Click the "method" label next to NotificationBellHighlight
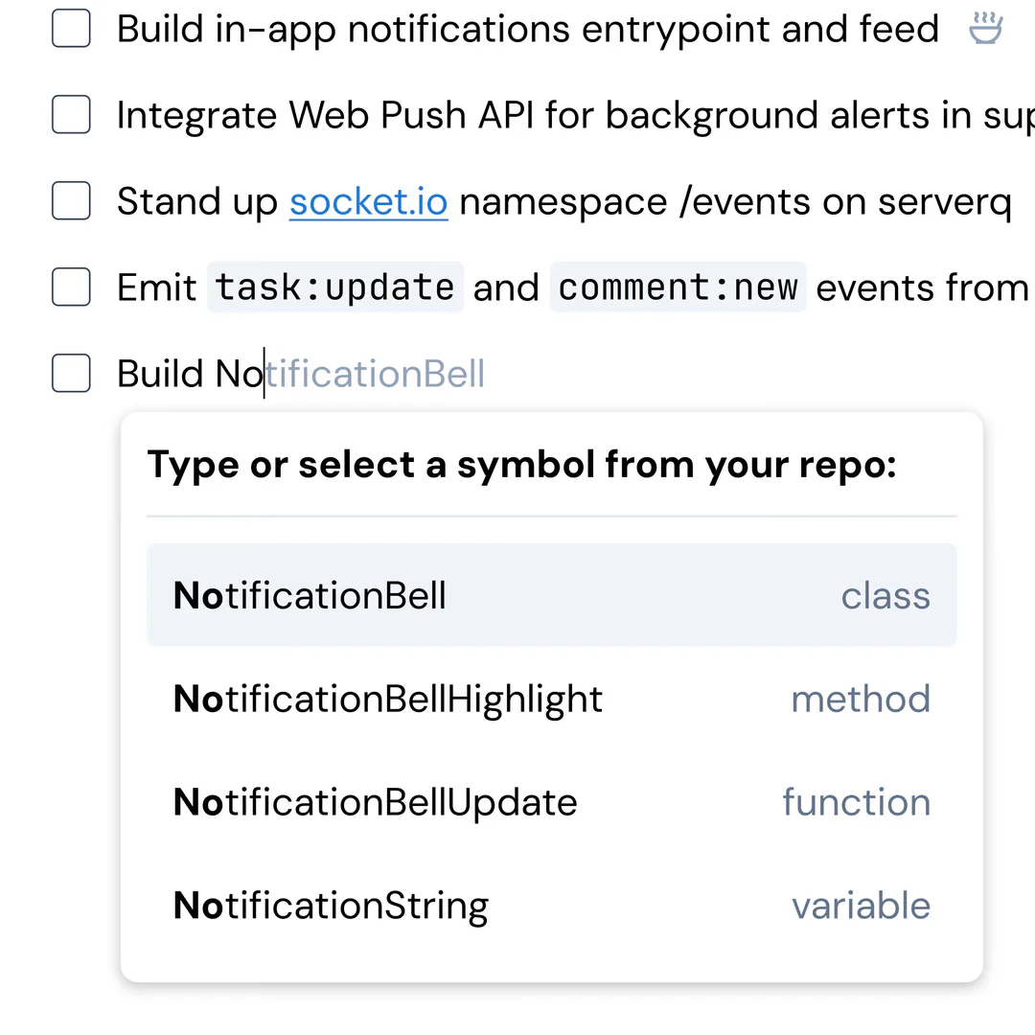The width and height of the screenshot is (1035, 1035). (861, 699)
